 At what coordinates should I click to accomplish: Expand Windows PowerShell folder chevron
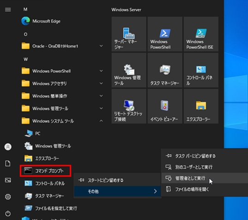tap(101, 71)
